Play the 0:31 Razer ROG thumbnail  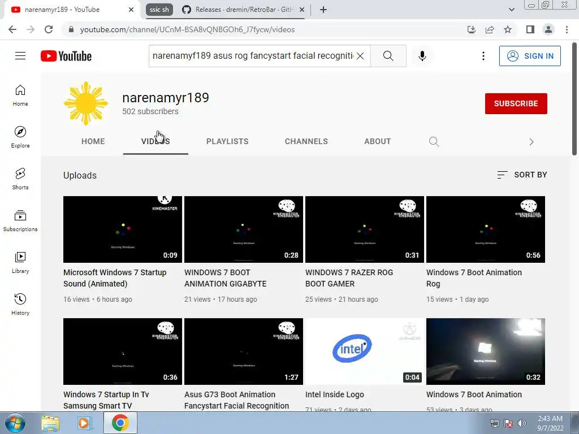point(365,229)
